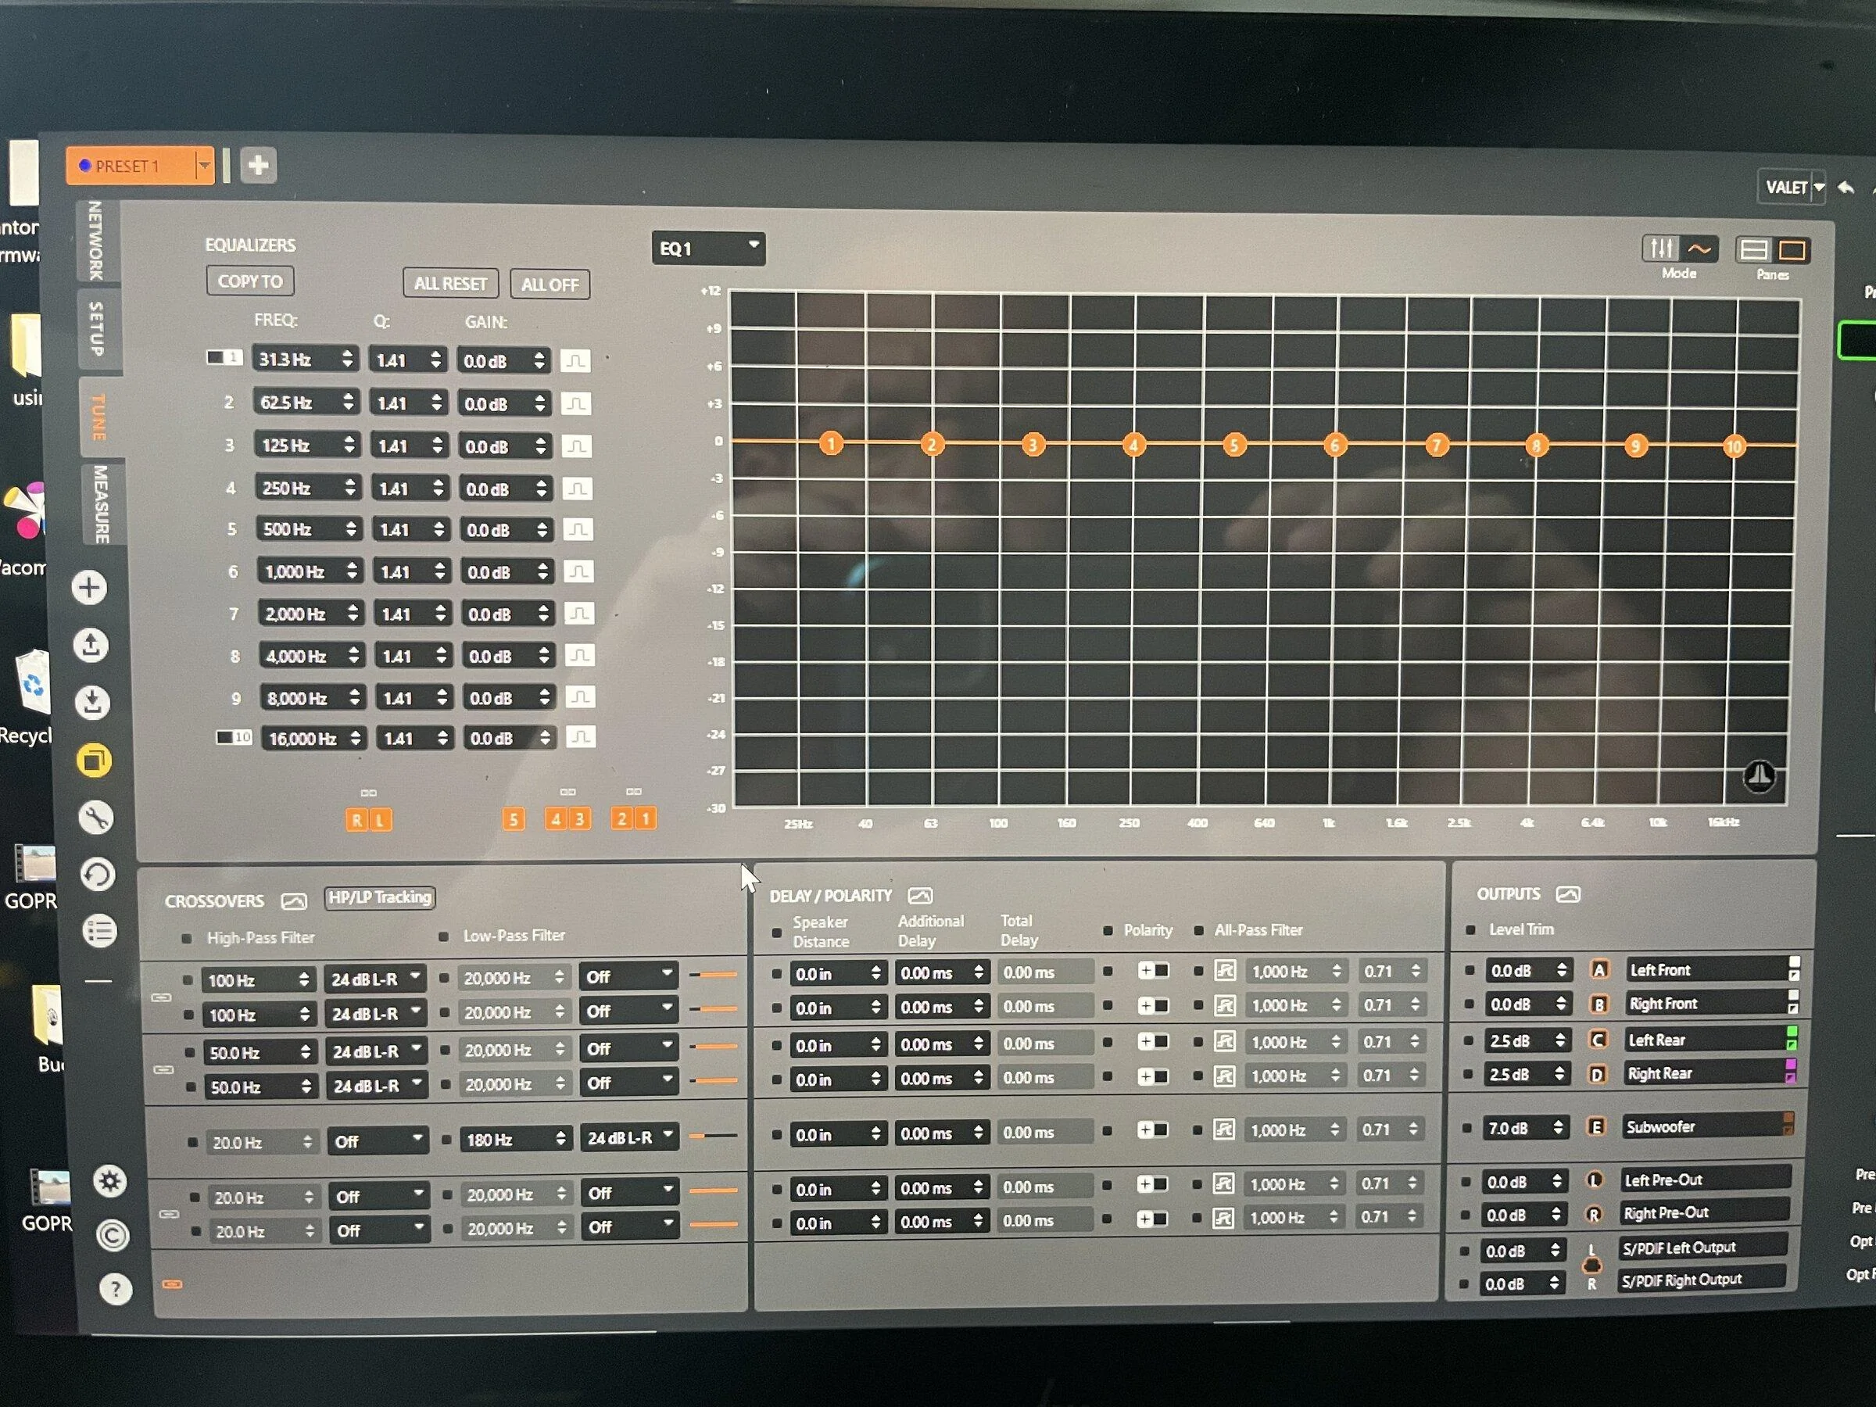Click the settings gear icon in sidebar
1876x1407 pixels.
point(110,1180)
